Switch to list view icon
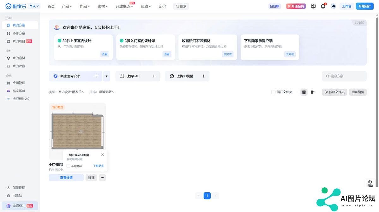This screenshot has height=212, width=379. tap(313, 92)
